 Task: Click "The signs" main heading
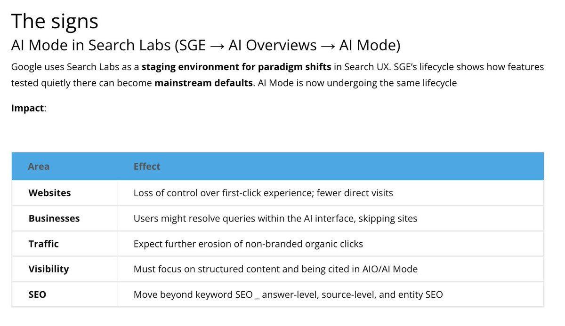tap(55, 21)
